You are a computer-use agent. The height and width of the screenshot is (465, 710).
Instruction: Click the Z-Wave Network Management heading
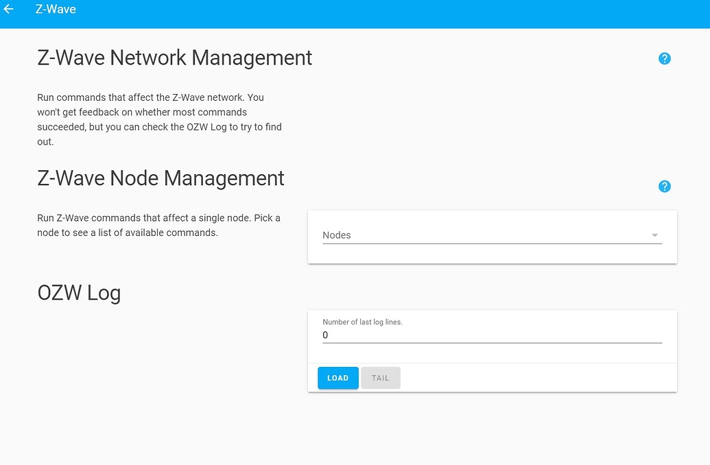[174, 58]
